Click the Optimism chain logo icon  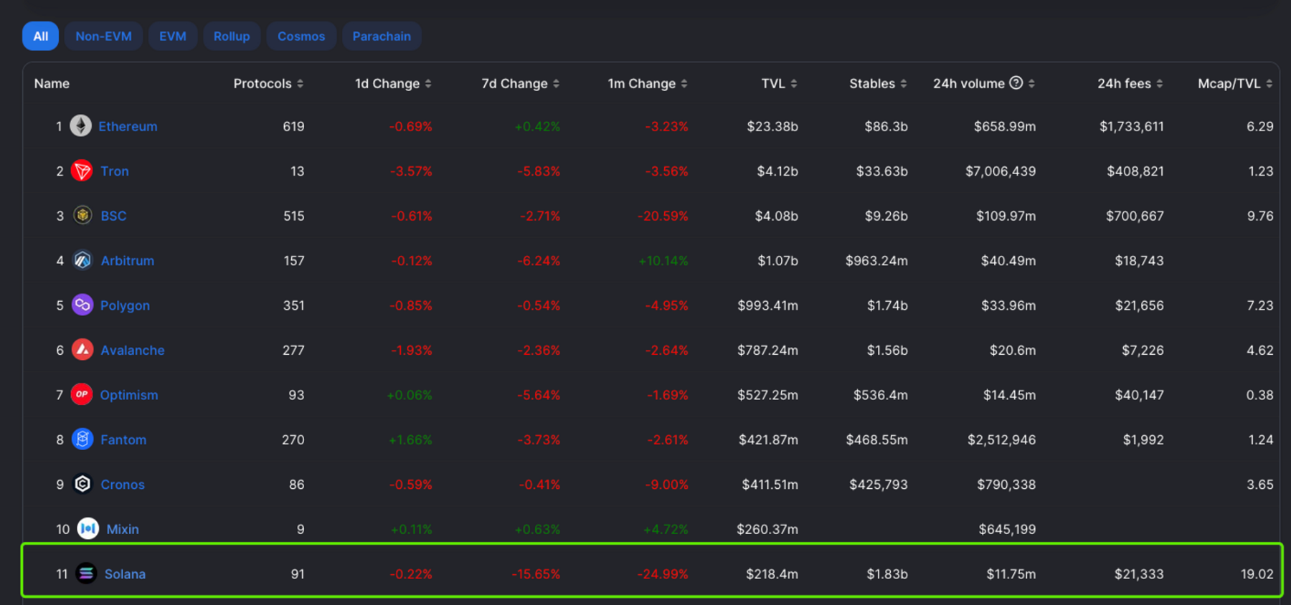82,395
